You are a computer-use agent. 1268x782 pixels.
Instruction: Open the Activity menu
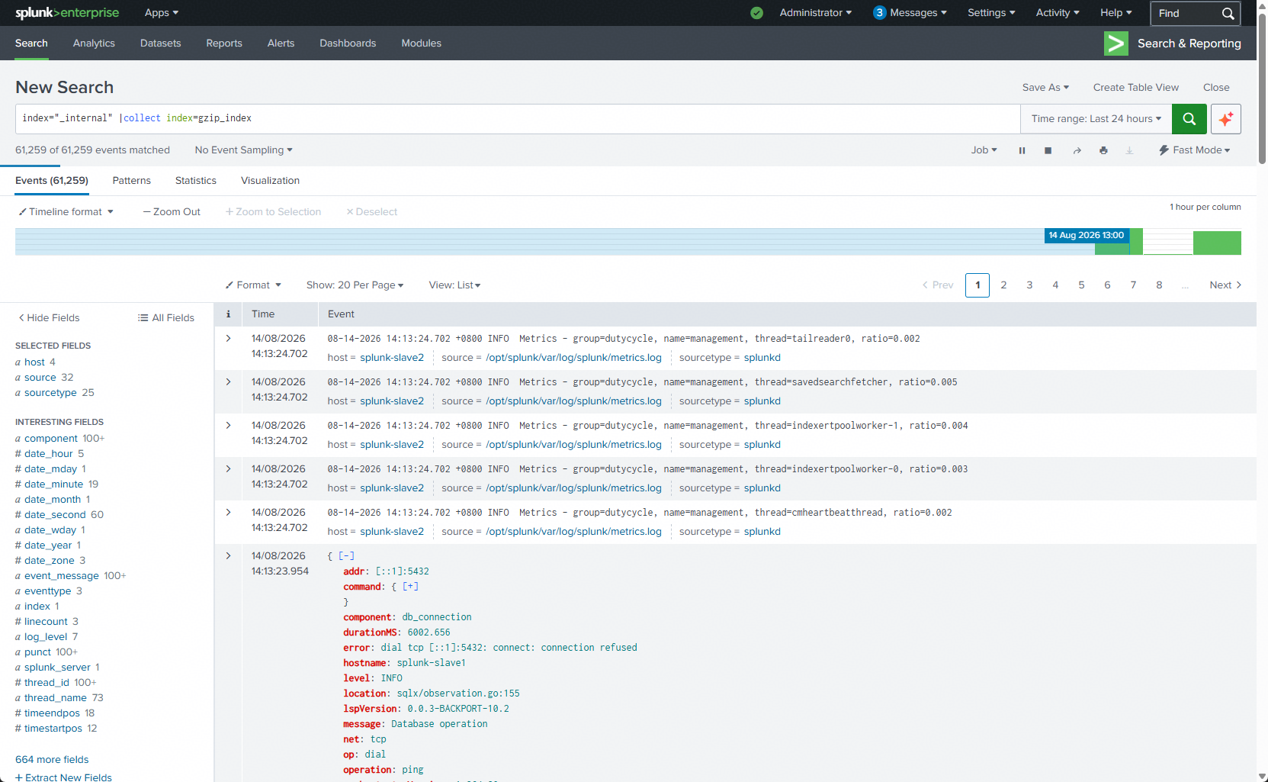pyautogui.click(x=1058, y=13)
